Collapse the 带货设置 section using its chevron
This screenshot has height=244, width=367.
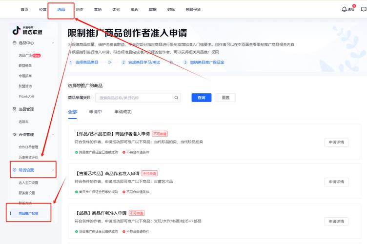click(x=52, y=170)
